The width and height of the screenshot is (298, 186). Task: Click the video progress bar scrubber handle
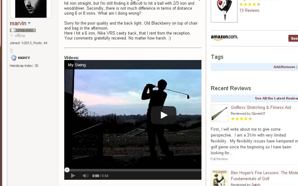click(67, 170)
